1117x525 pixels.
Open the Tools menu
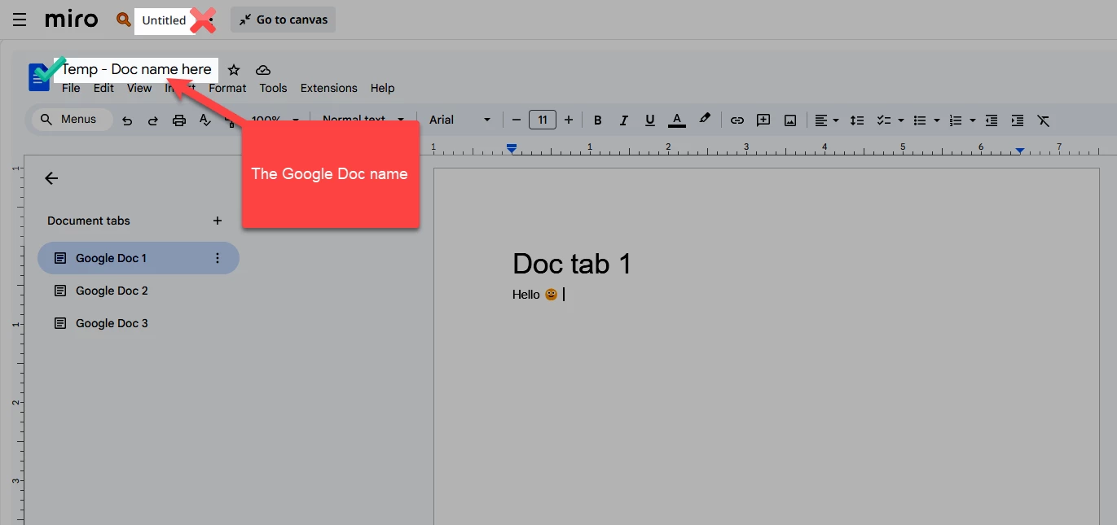click(273, 88)
